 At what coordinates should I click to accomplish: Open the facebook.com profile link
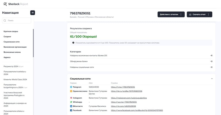coord(137,110)
